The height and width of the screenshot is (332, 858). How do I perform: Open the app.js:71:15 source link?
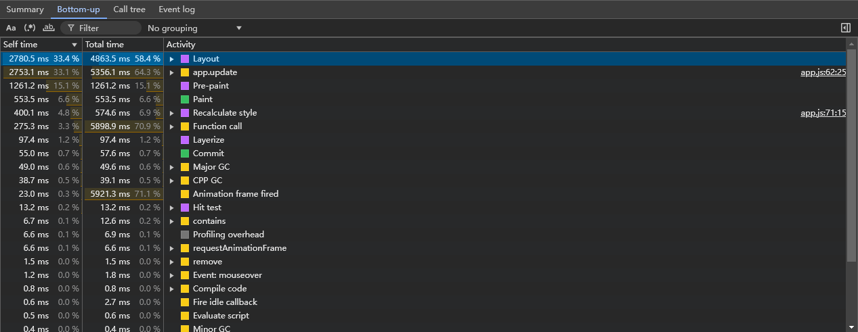tap(823, 113)
